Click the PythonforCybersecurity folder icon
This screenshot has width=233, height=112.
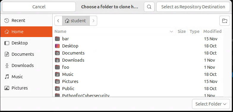click(57, 95)
